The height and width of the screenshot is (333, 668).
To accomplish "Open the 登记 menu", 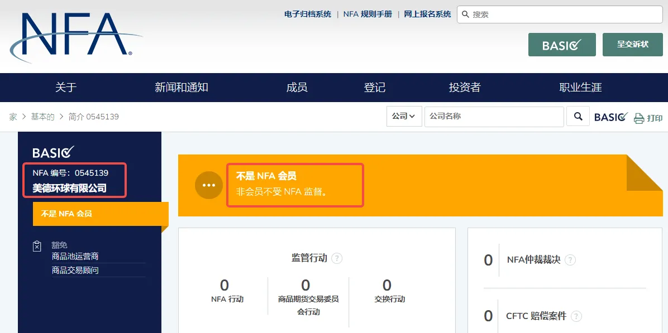I will coord(374,88).
